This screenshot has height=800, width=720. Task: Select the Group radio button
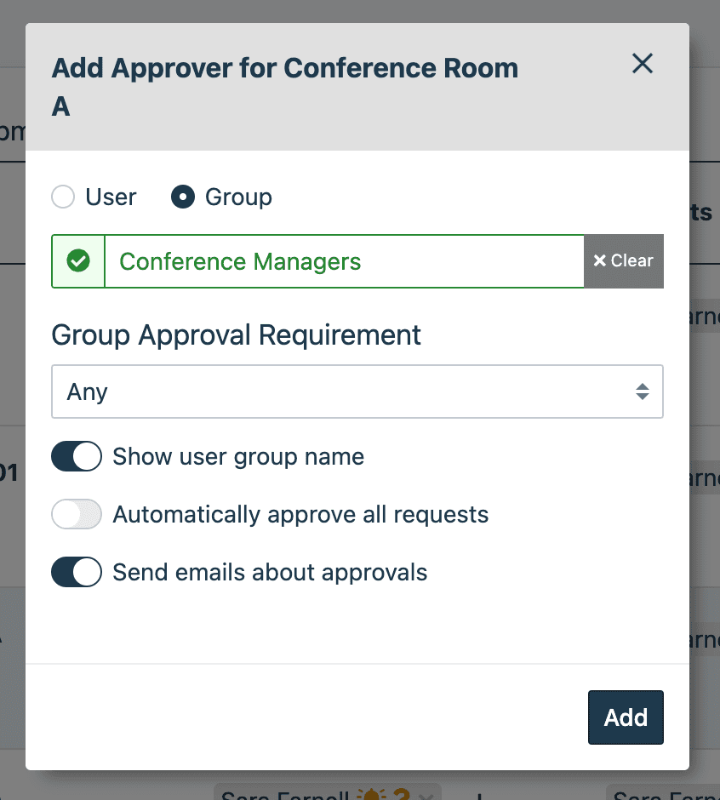183,197
